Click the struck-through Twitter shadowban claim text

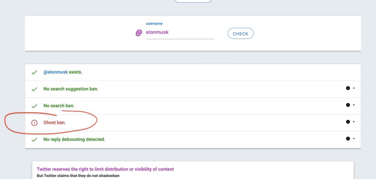[x=80, y=176]
